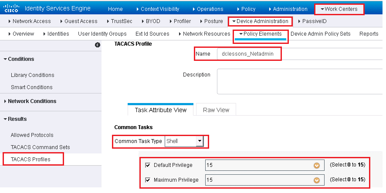Expand Profiler submenu
Image resolution: width=386 pixels, height=193 pixels.
(x=180, y=21)
